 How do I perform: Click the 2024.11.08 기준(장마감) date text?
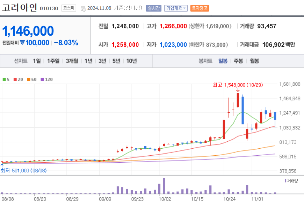(x=115, y=8)
